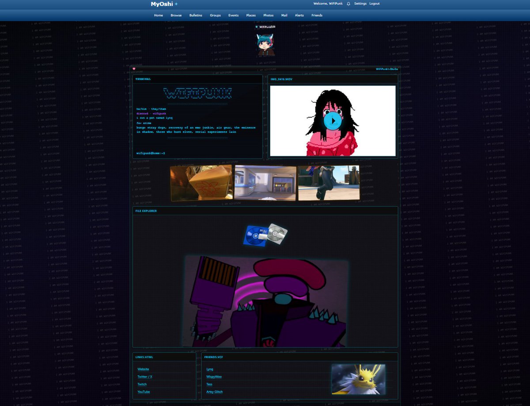Viewport: 530px width, 406px height.
Task: Open the Twitter / X link
Action: [145, 377]
